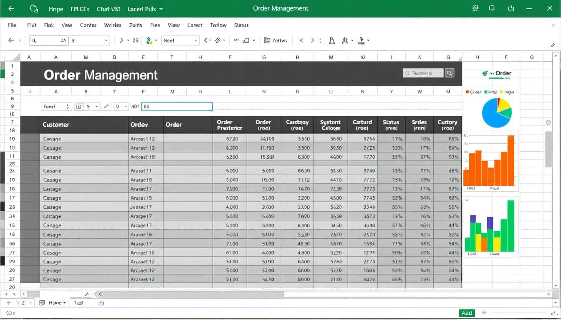Open the Teatloing filter dropdown

point(423,73)
